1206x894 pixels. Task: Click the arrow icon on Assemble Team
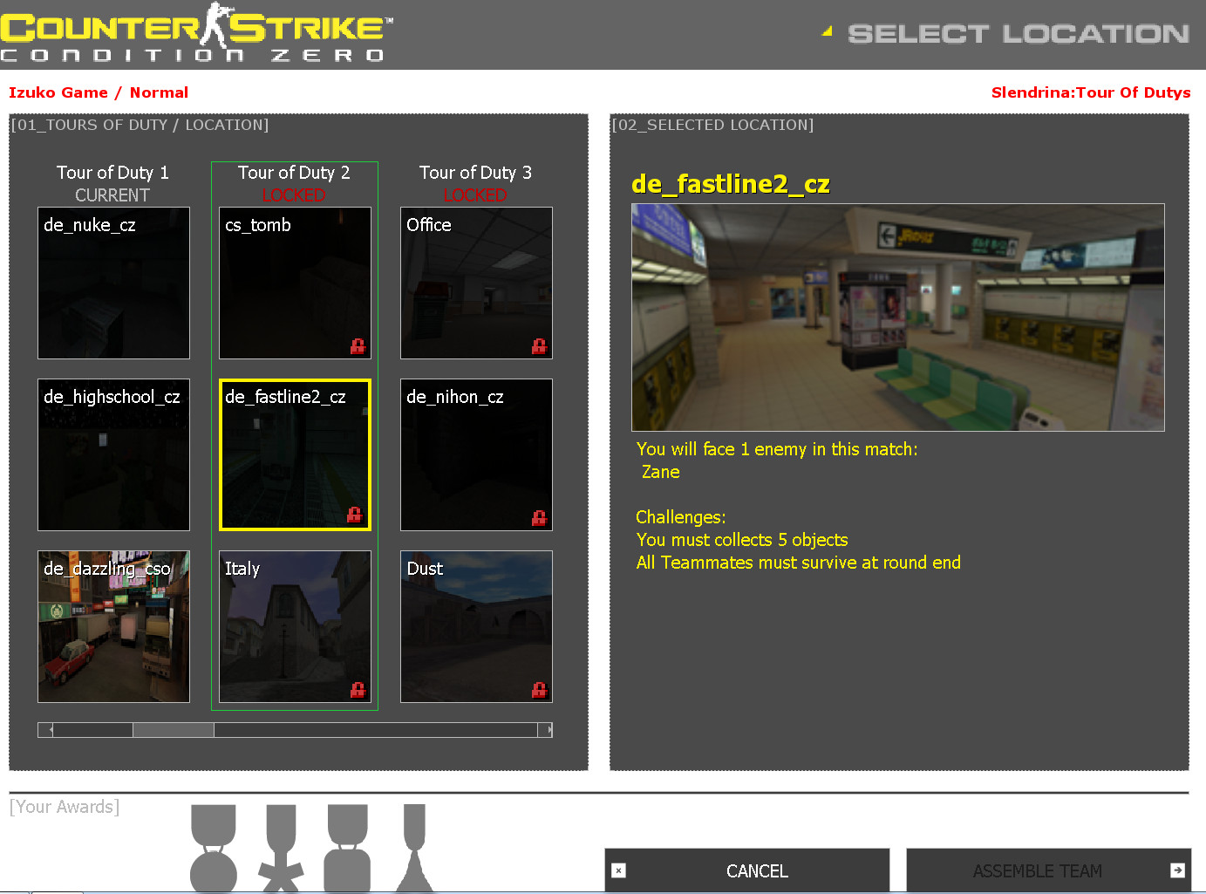[x=1177, y=870]
